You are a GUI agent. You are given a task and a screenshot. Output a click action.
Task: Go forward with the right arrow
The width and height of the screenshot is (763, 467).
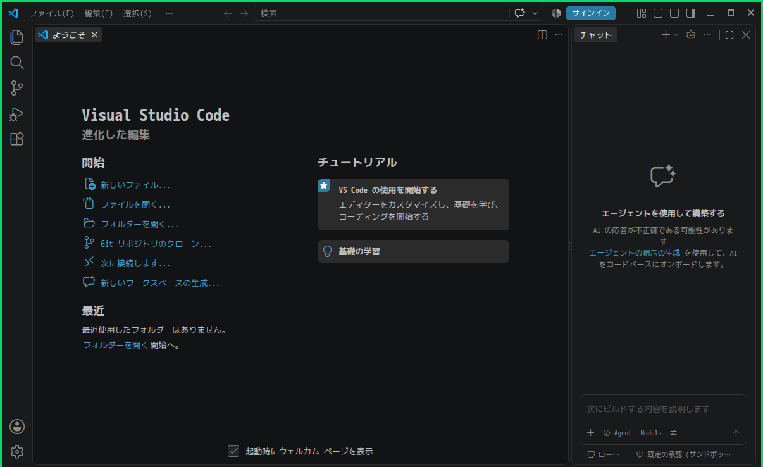pos(244,13)
